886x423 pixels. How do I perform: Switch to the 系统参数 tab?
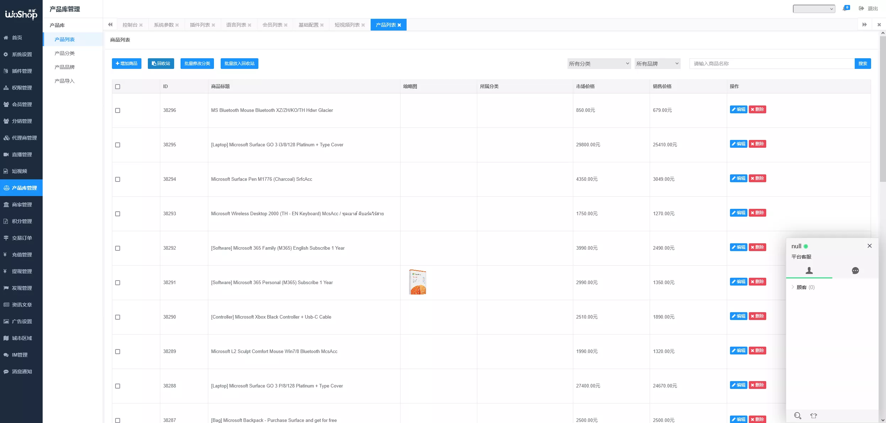click(163, 25)
